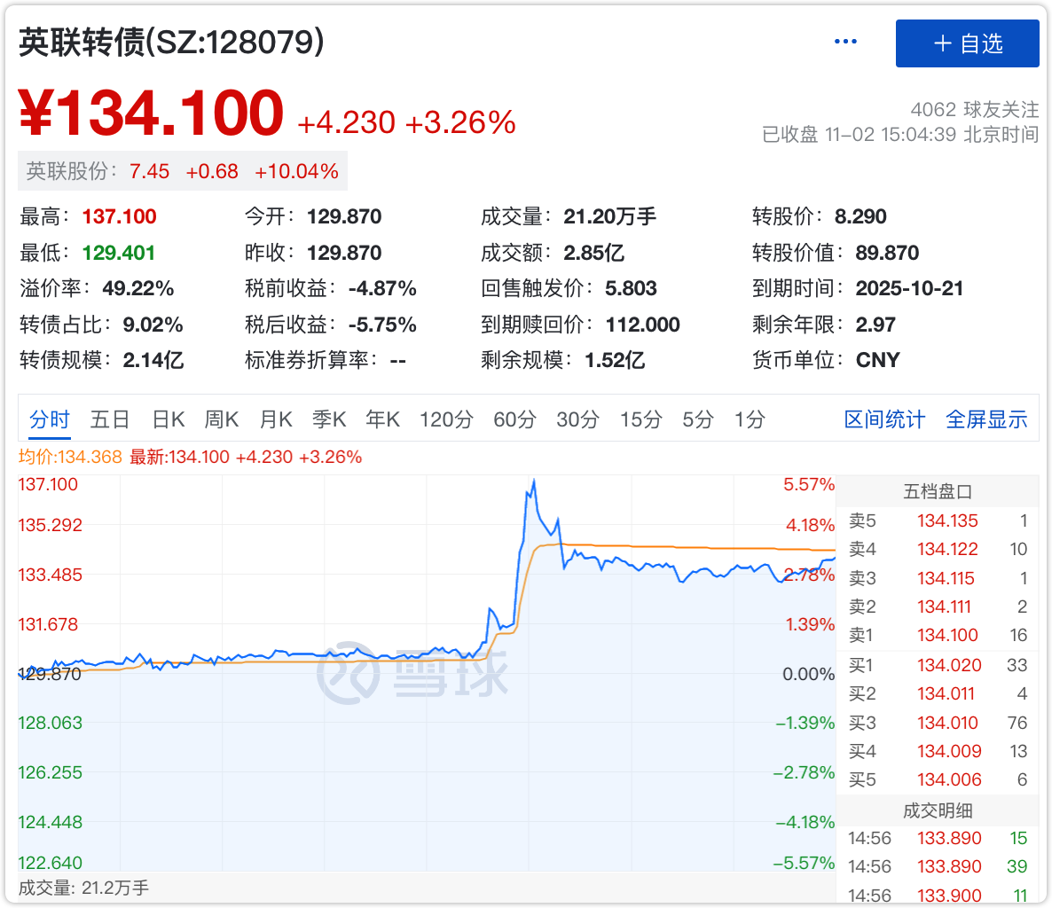Select the 周K chart tab
The image size is (1052, 908).
[222, 419]
